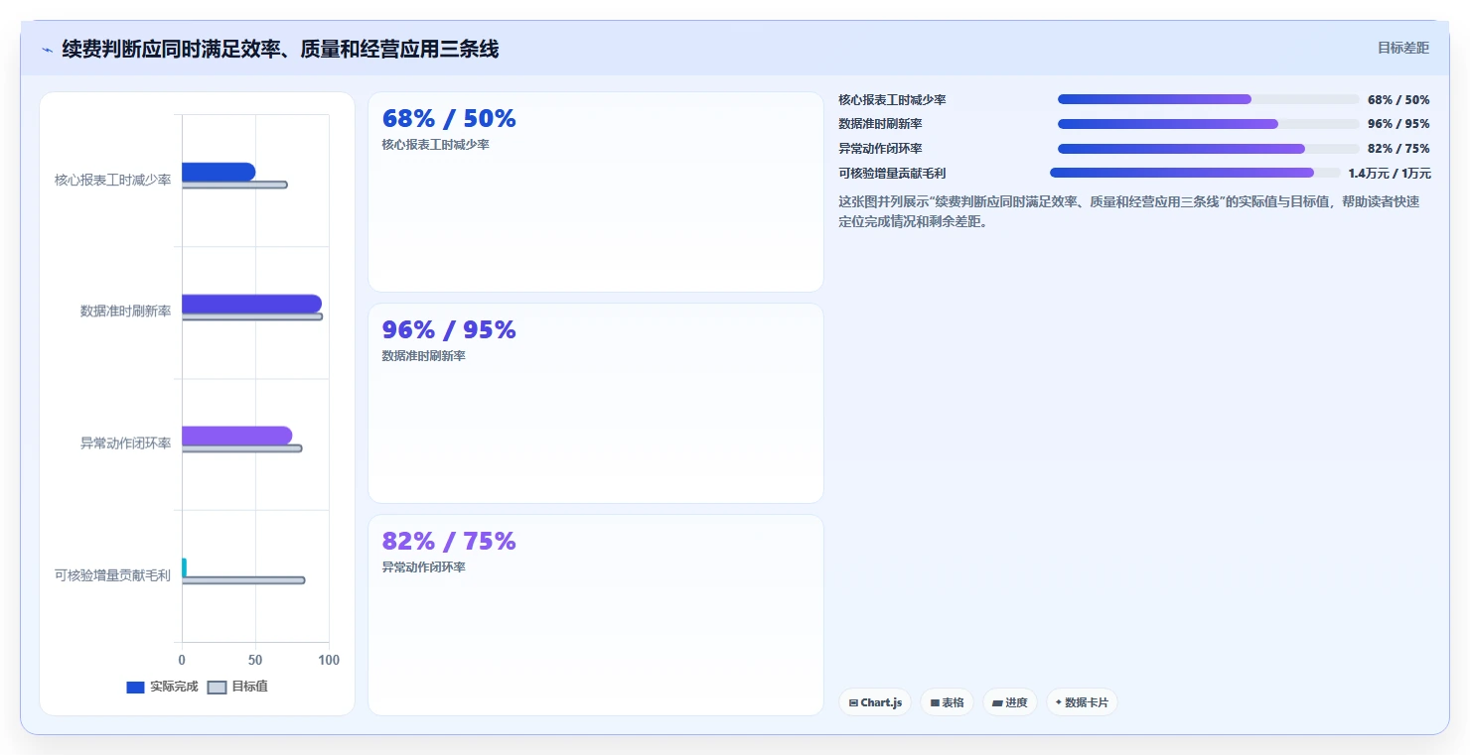Click the 核心报表工时减少率 progress bar
The height and width of the screenshot is (755, 1470).
(1209, 99)
